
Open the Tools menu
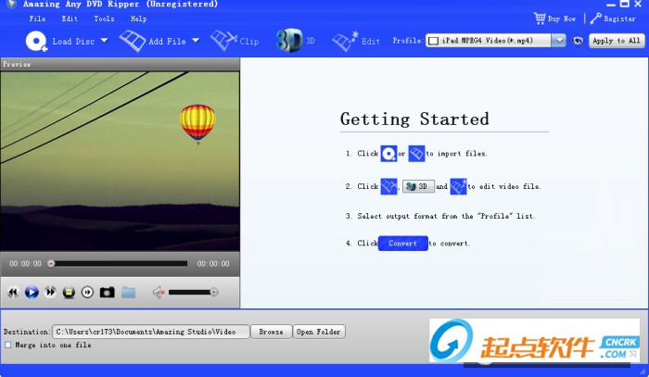104,19
